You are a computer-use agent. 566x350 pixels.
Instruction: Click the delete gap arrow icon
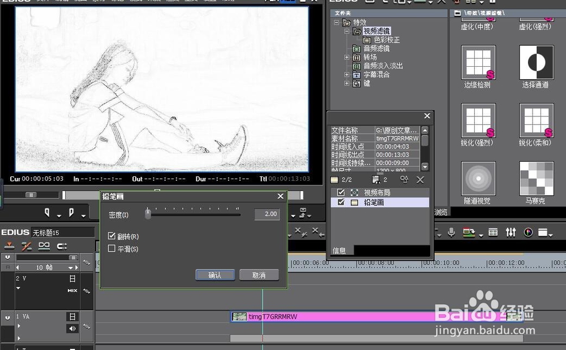pyautogui.click(x=318, y=232)
